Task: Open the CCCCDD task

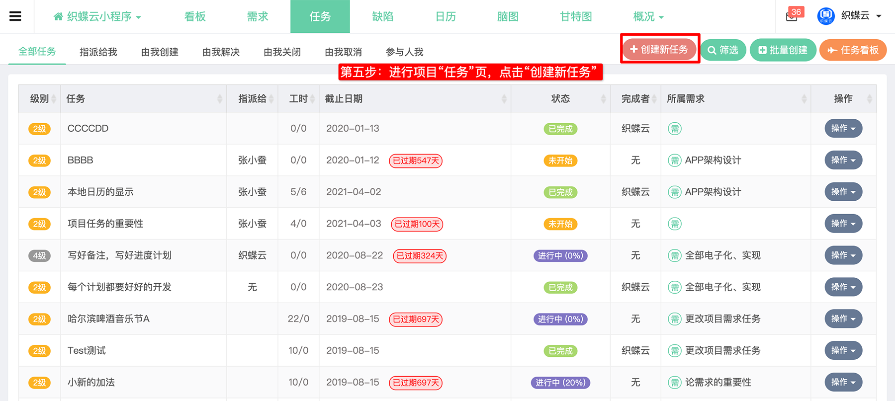Action: click(88, 129)
